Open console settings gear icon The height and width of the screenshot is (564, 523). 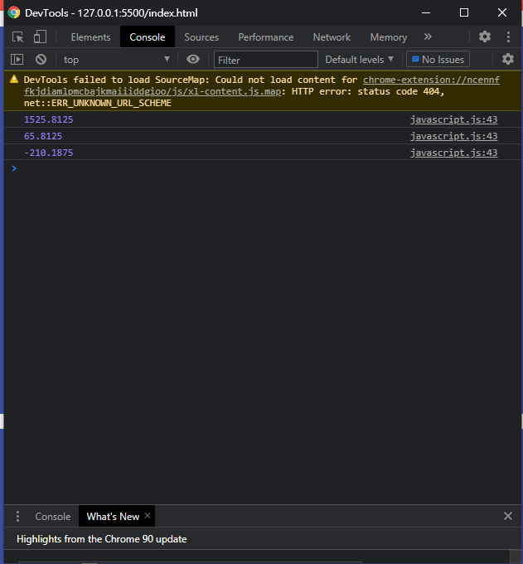click(x=508, y=60)
